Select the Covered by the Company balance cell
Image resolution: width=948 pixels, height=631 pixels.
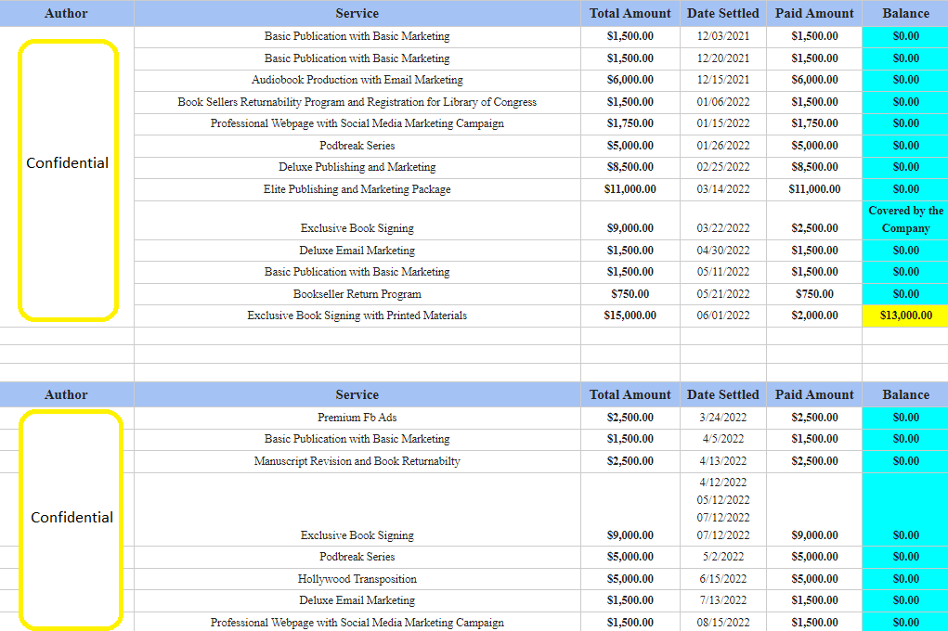point(905,219)
